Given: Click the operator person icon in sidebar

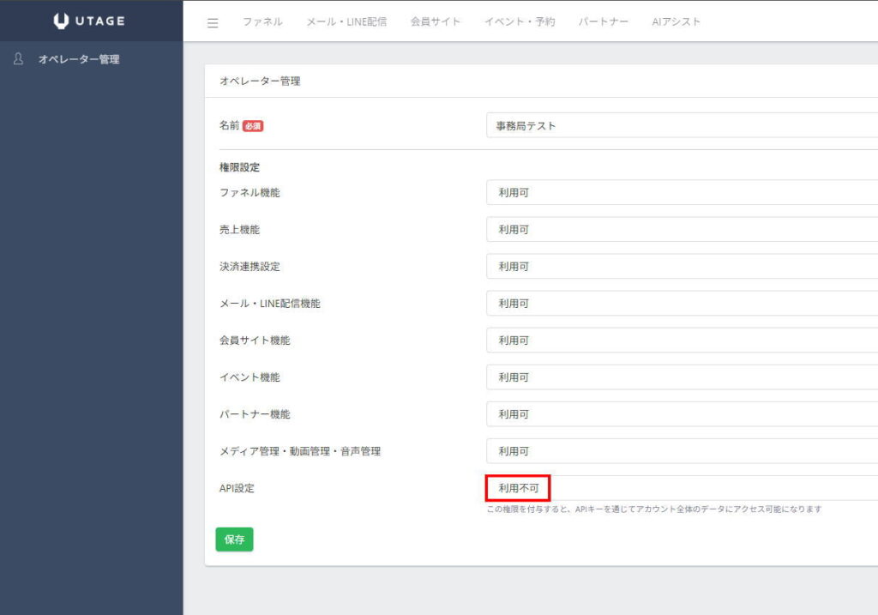Looking at the screenshot, I should point(18,59).
